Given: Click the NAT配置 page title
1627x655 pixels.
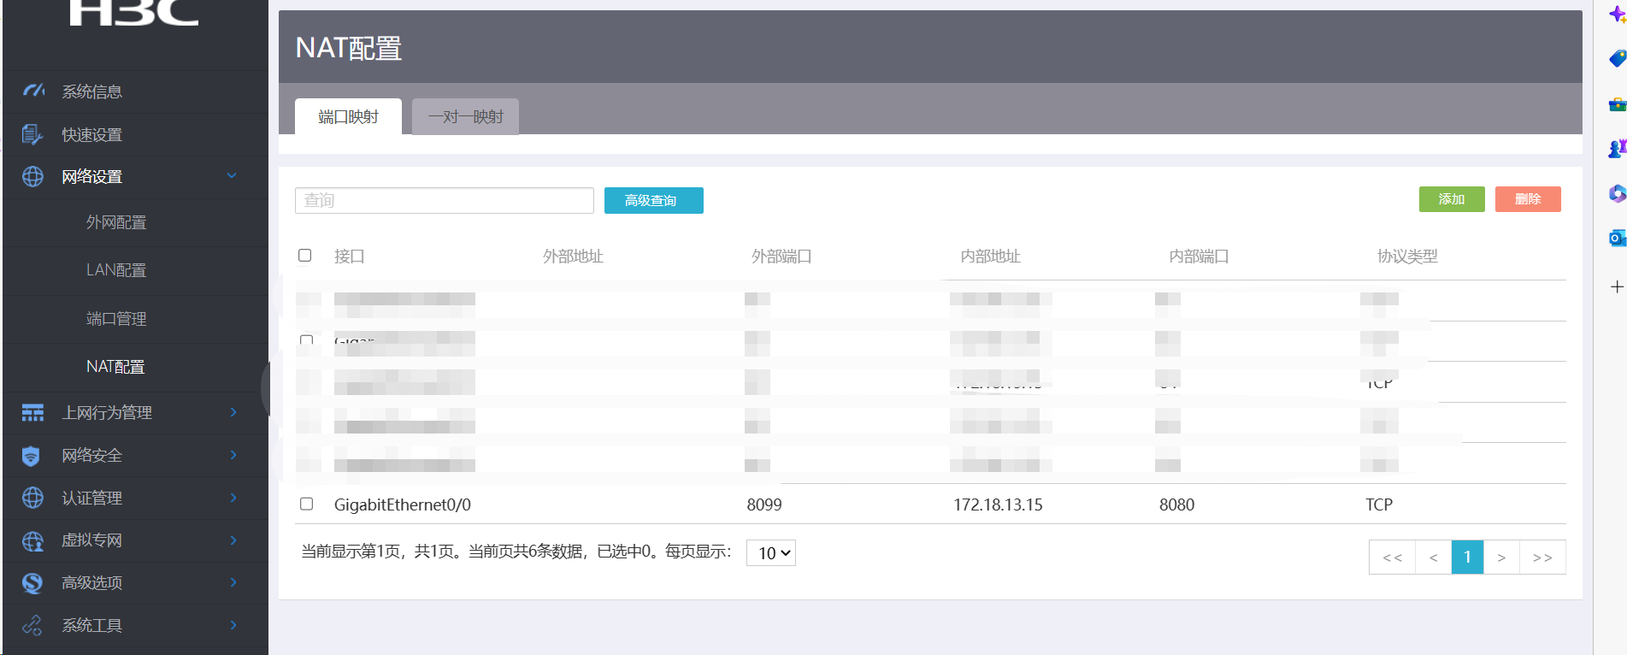Looking at the screenshot, I should [349, 48].
